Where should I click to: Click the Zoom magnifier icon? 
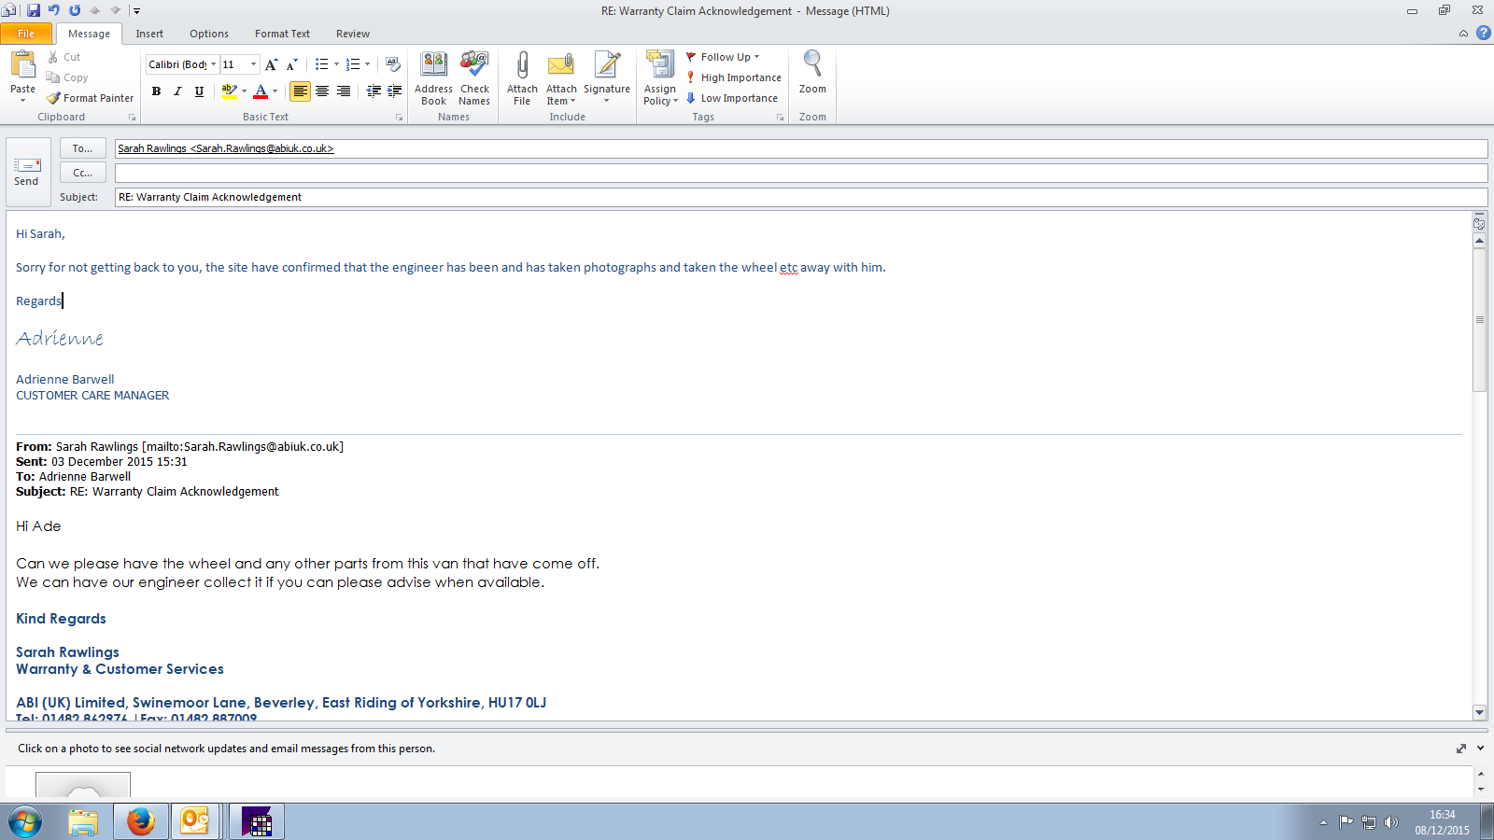[x=812, y=65]
